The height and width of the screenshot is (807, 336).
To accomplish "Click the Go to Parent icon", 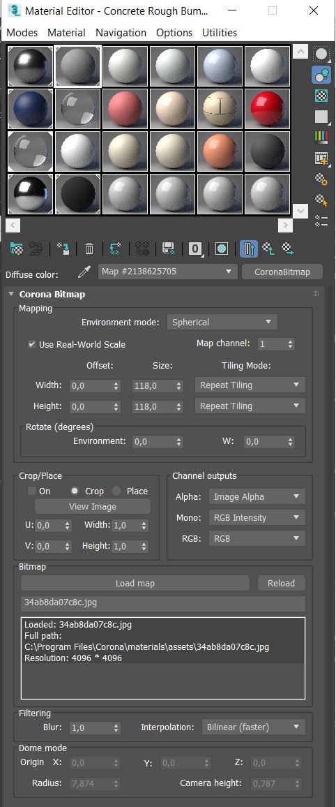I will (268, 249).
